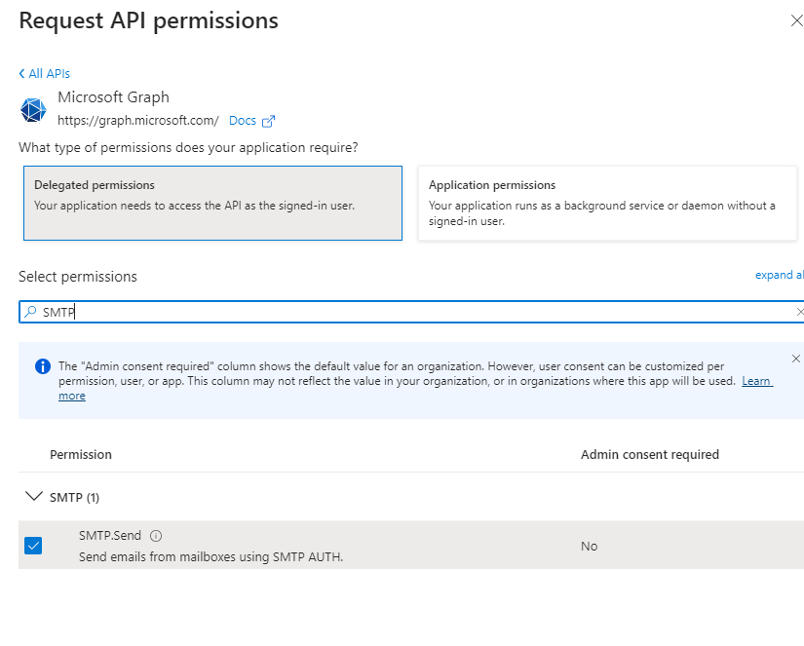Image resolution: width=804 pixels, height=646 pixels.
Task: Dismiss the admin consent info banner
Action: pyautogui.click(x=796, y=359)
